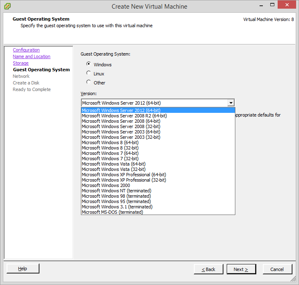Image resolution: width=299 pixels, height=285 pixels.
Task: Select the Linux radio button
Action: (89, 73)
